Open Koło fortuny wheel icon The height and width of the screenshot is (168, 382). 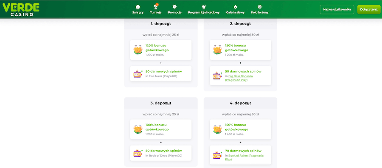click(259, 6)
